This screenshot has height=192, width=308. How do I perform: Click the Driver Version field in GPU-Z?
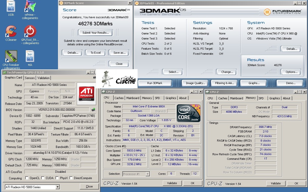[60, 153]
